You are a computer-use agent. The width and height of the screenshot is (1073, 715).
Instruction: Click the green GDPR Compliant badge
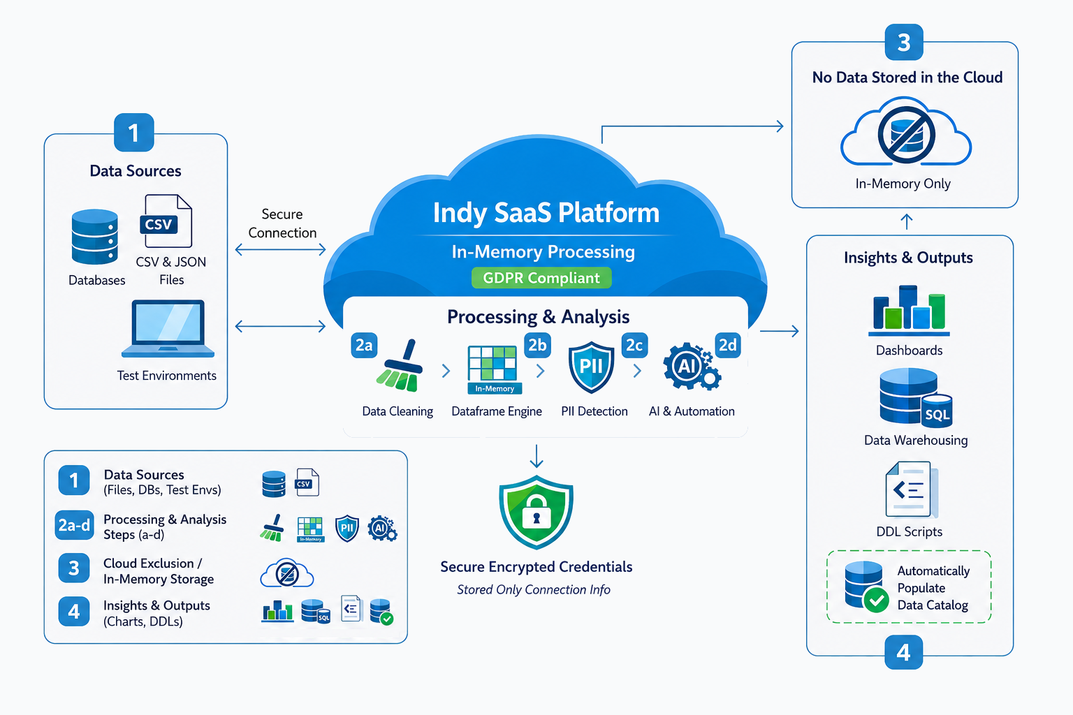[541, 278]
